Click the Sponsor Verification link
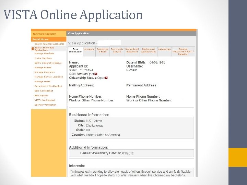Viewport: 247px width, 185px height. pos(45,105)
